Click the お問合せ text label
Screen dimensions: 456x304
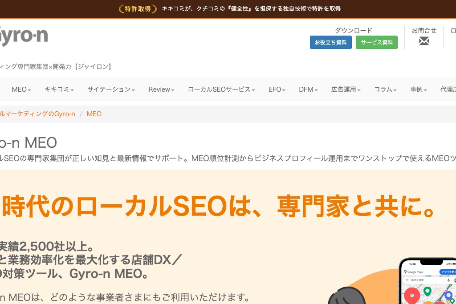424,31
